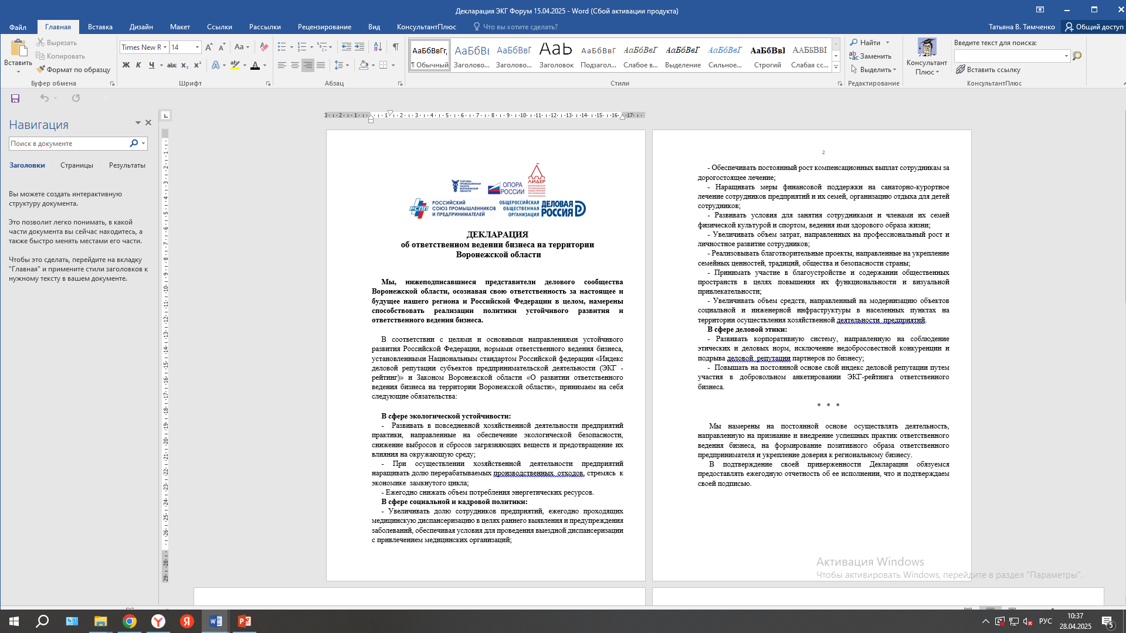
Task: Increase font size with the grow font icon
Action: (209, 47)
